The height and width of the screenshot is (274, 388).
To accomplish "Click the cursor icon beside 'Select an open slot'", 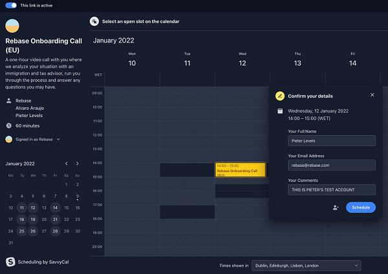I will [x=94, y=21].
